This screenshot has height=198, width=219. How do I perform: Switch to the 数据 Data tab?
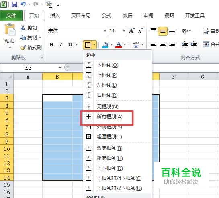(x=127, y=16)
